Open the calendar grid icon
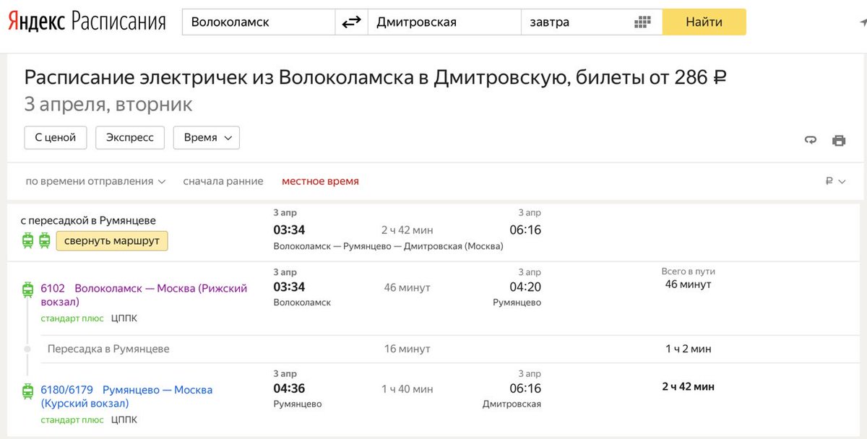The width and height of the screenshot is (867, 439). tap(642, 22)
